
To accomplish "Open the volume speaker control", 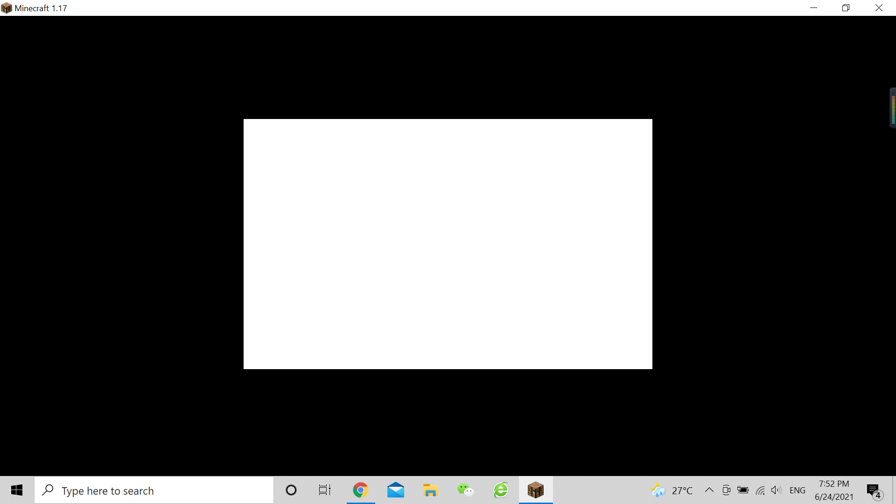I will click(x=776, y=490).
